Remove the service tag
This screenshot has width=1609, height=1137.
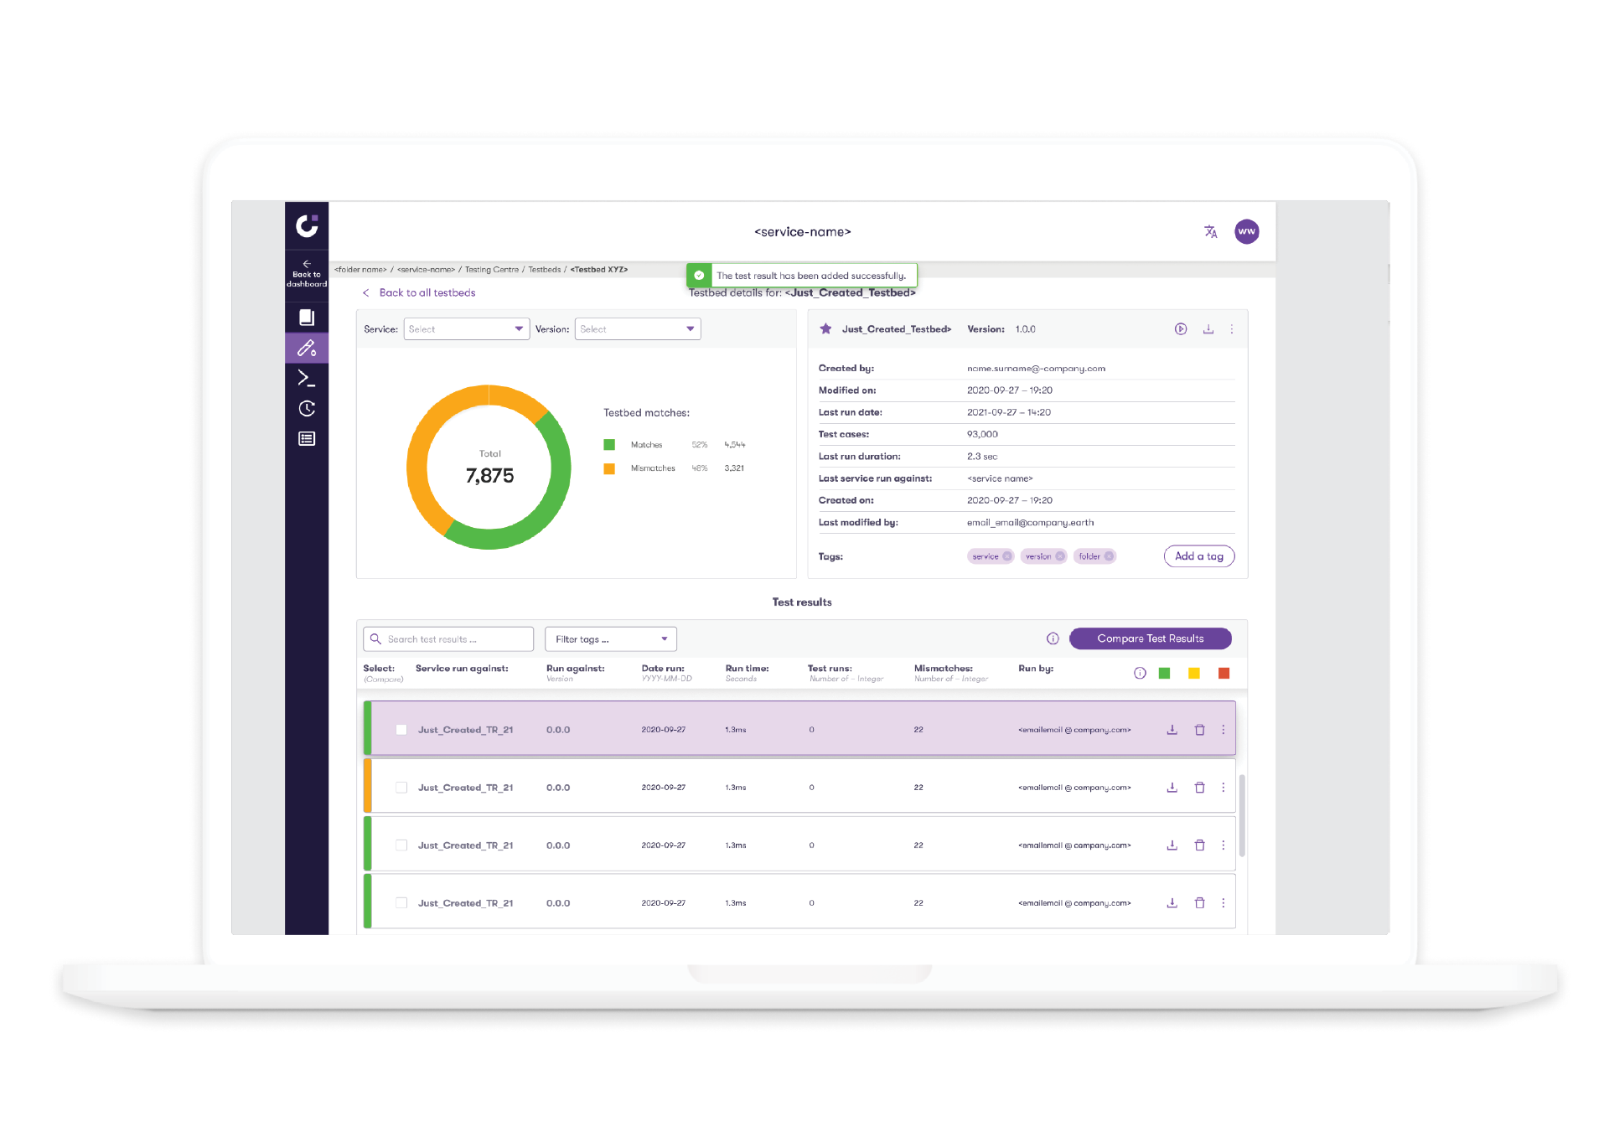1007,556
